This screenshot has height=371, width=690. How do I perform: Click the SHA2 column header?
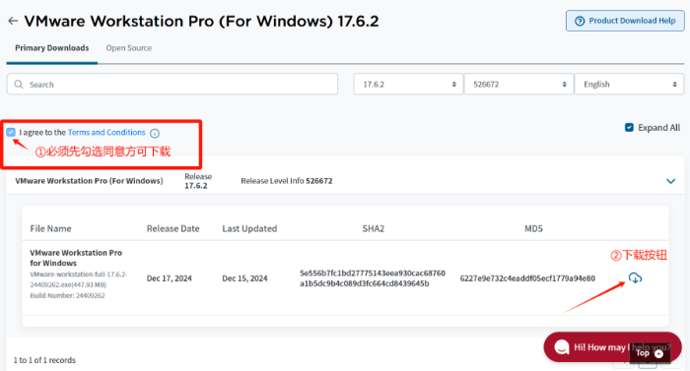point(374,228)
